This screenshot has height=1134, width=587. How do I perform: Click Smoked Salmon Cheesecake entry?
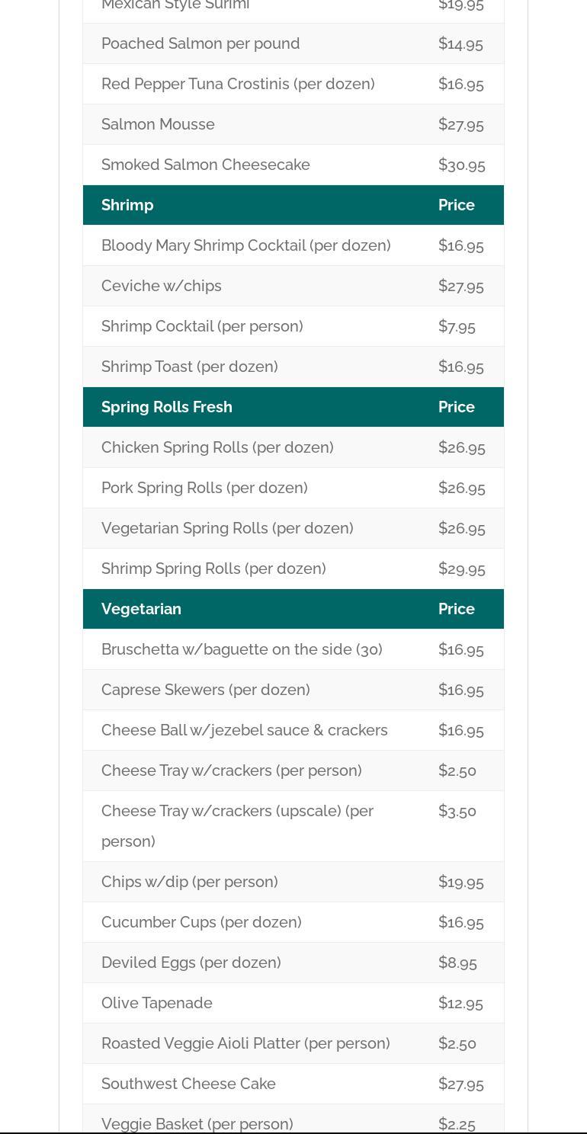click(x=205, y=165)
